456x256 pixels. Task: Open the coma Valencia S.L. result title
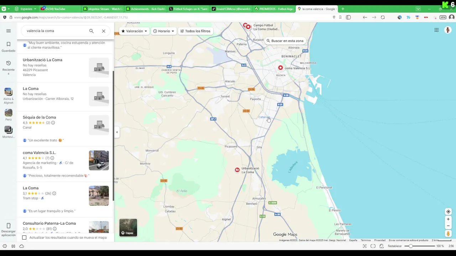39,153
